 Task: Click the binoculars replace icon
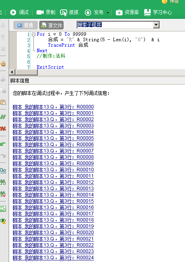coord(3,194)
